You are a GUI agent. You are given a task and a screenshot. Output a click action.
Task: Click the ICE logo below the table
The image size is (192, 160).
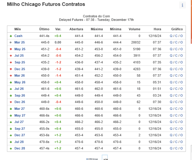(x=105, y=158)
